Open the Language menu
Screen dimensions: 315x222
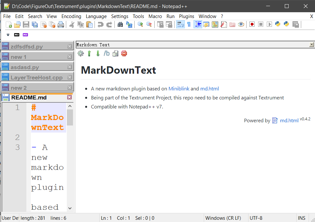coord(96,16)
